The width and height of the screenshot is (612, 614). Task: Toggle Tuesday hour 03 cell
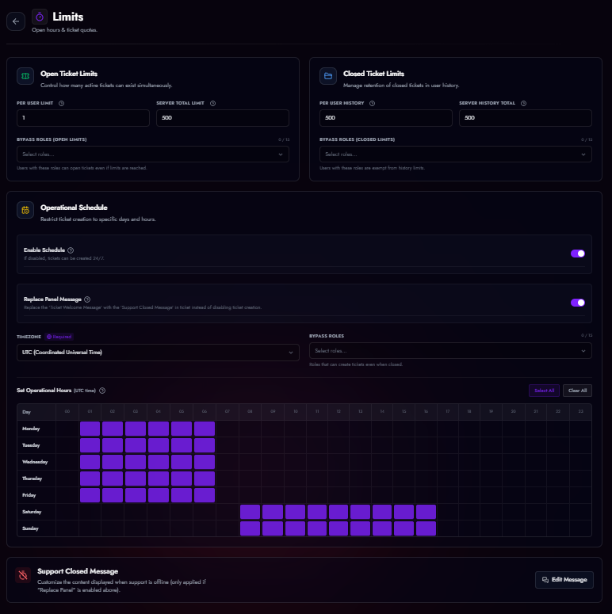tap(136, 445)
